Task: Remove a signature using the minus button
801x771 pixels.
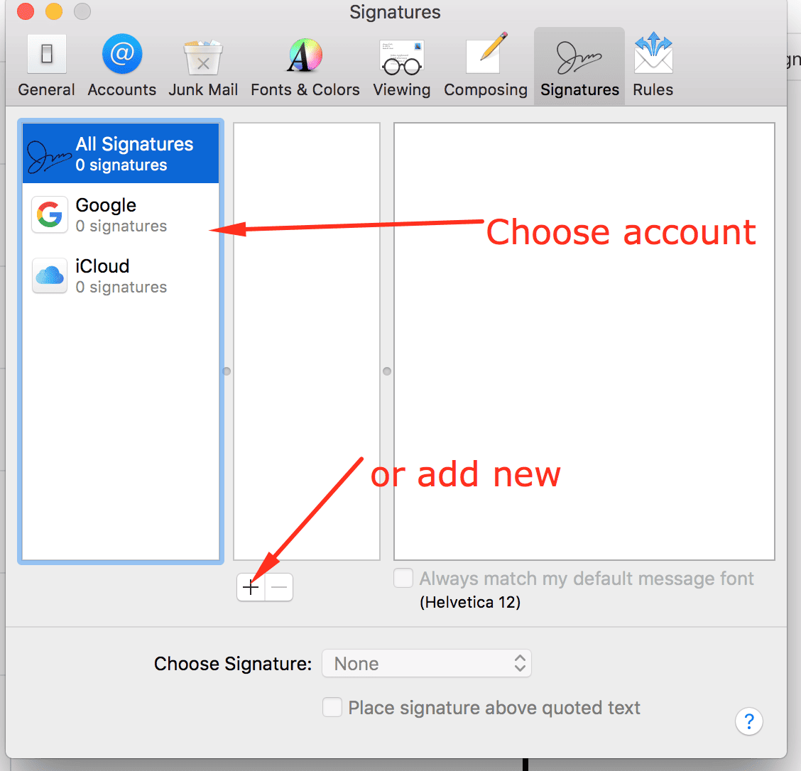Action: (278, 587)
